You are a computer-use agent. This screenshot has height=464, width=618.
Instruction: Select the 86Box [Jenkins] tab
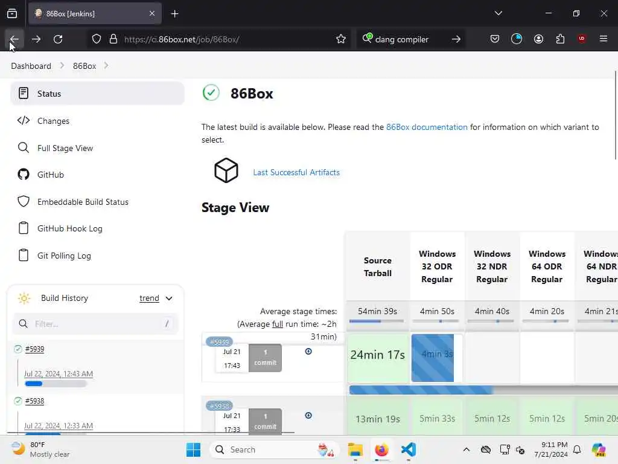tap(95, 13)
